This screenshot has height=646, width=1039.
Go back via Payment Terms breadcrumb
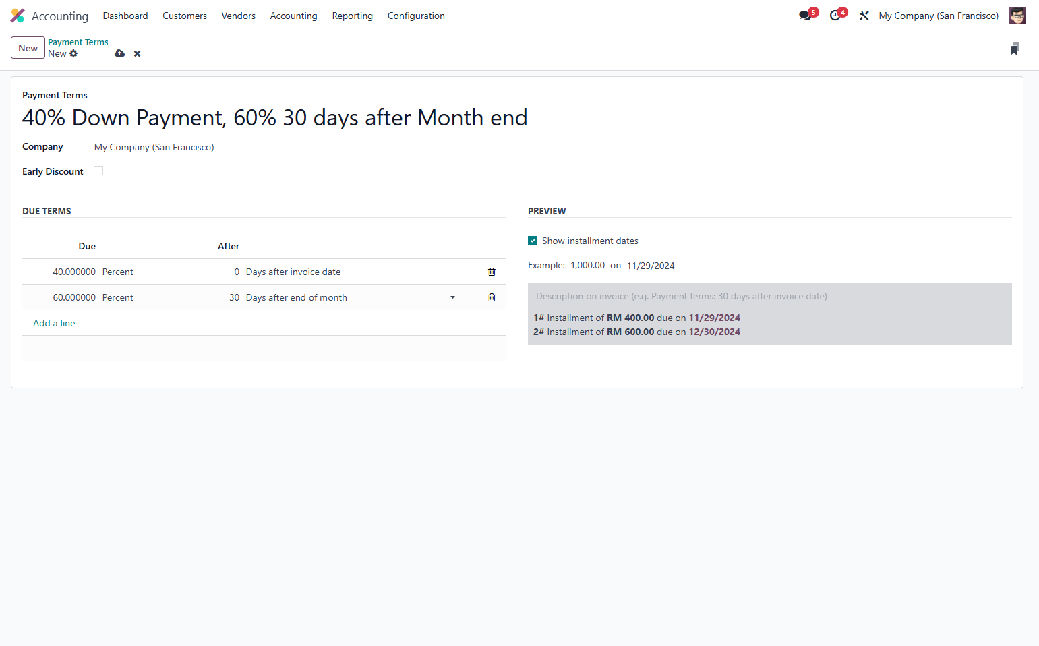coord(78,42)
